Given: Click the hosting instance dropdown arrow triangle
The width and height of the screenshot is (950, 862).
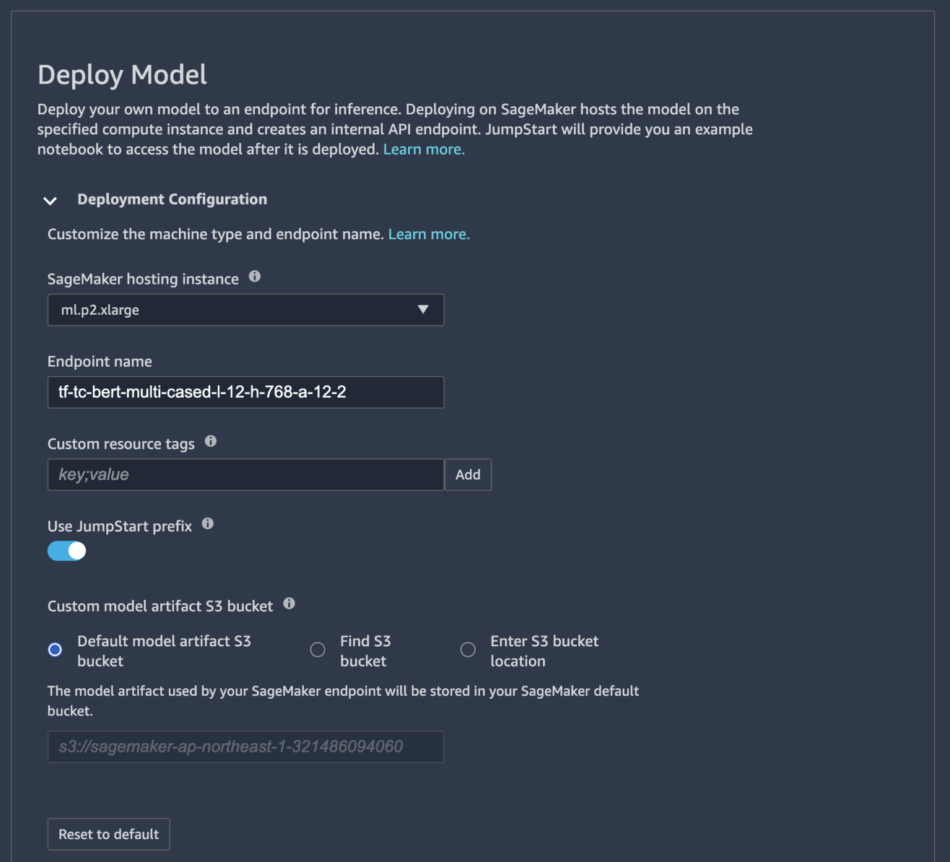Looking at the screenshot, I should [423, 309].
